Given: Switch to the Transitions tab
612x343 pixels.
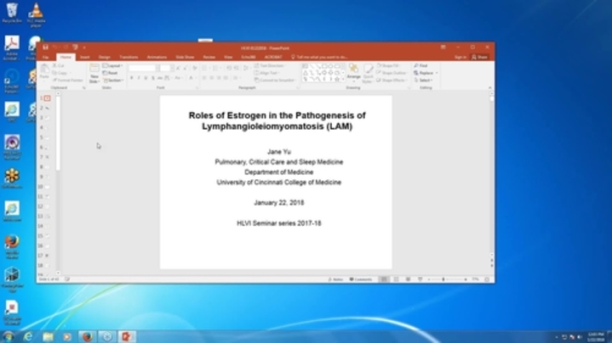Looking at the screenshot, I should 129,57.
